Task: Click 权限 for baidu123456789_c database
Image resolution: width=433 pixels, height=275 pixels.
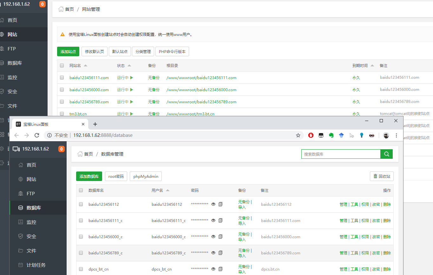Action: click(365, 253)
